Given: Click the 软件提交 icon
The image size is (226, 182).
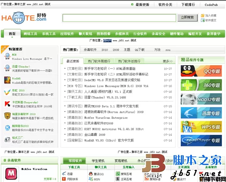Looking at the screenshot, I should pos(203,20).
